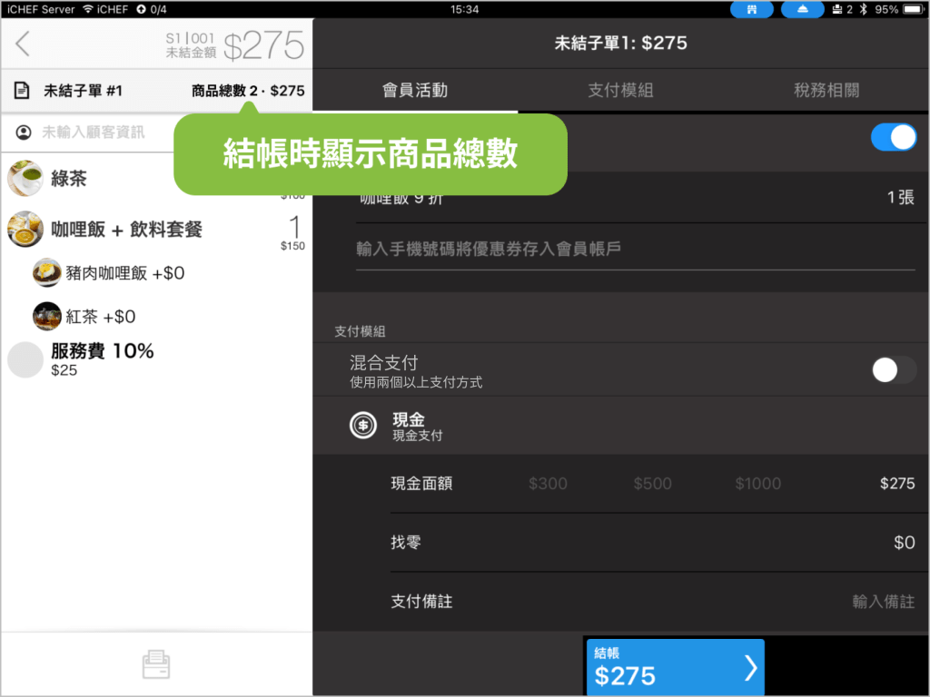
Task: Tap the pork curry rice thumbnail
Action: [47, 272]
